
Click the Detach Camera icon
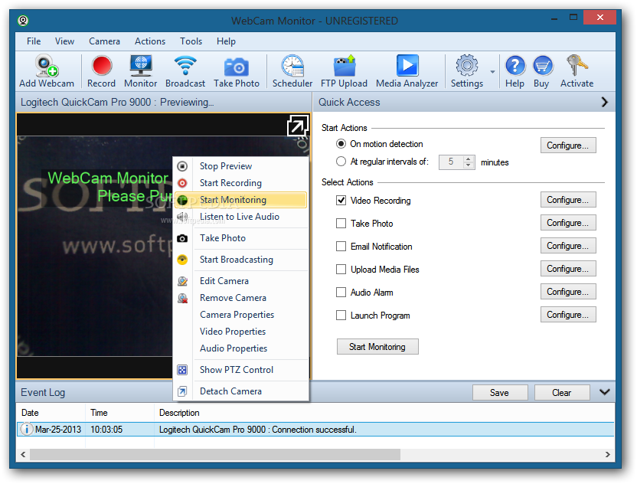(182, 392)
